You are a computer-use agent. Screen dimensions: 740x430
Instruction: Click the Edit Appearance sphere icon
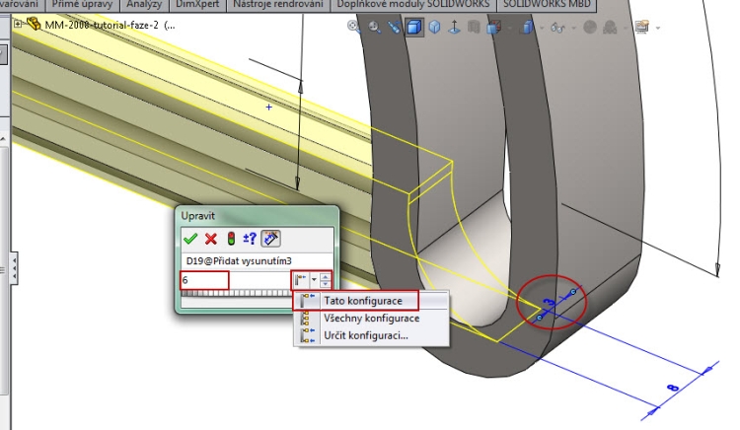[x=590, y=27]
